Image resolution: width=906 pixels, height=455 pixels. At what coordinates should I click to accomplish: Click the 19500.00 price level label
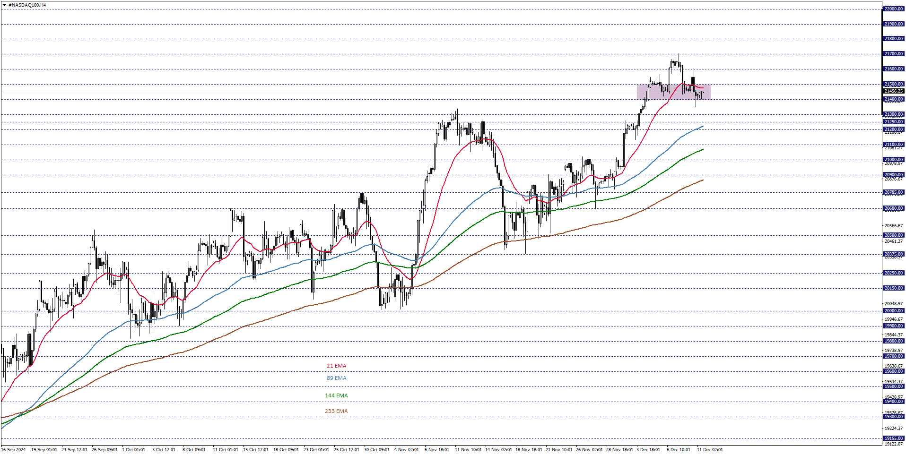pos(894,386)
